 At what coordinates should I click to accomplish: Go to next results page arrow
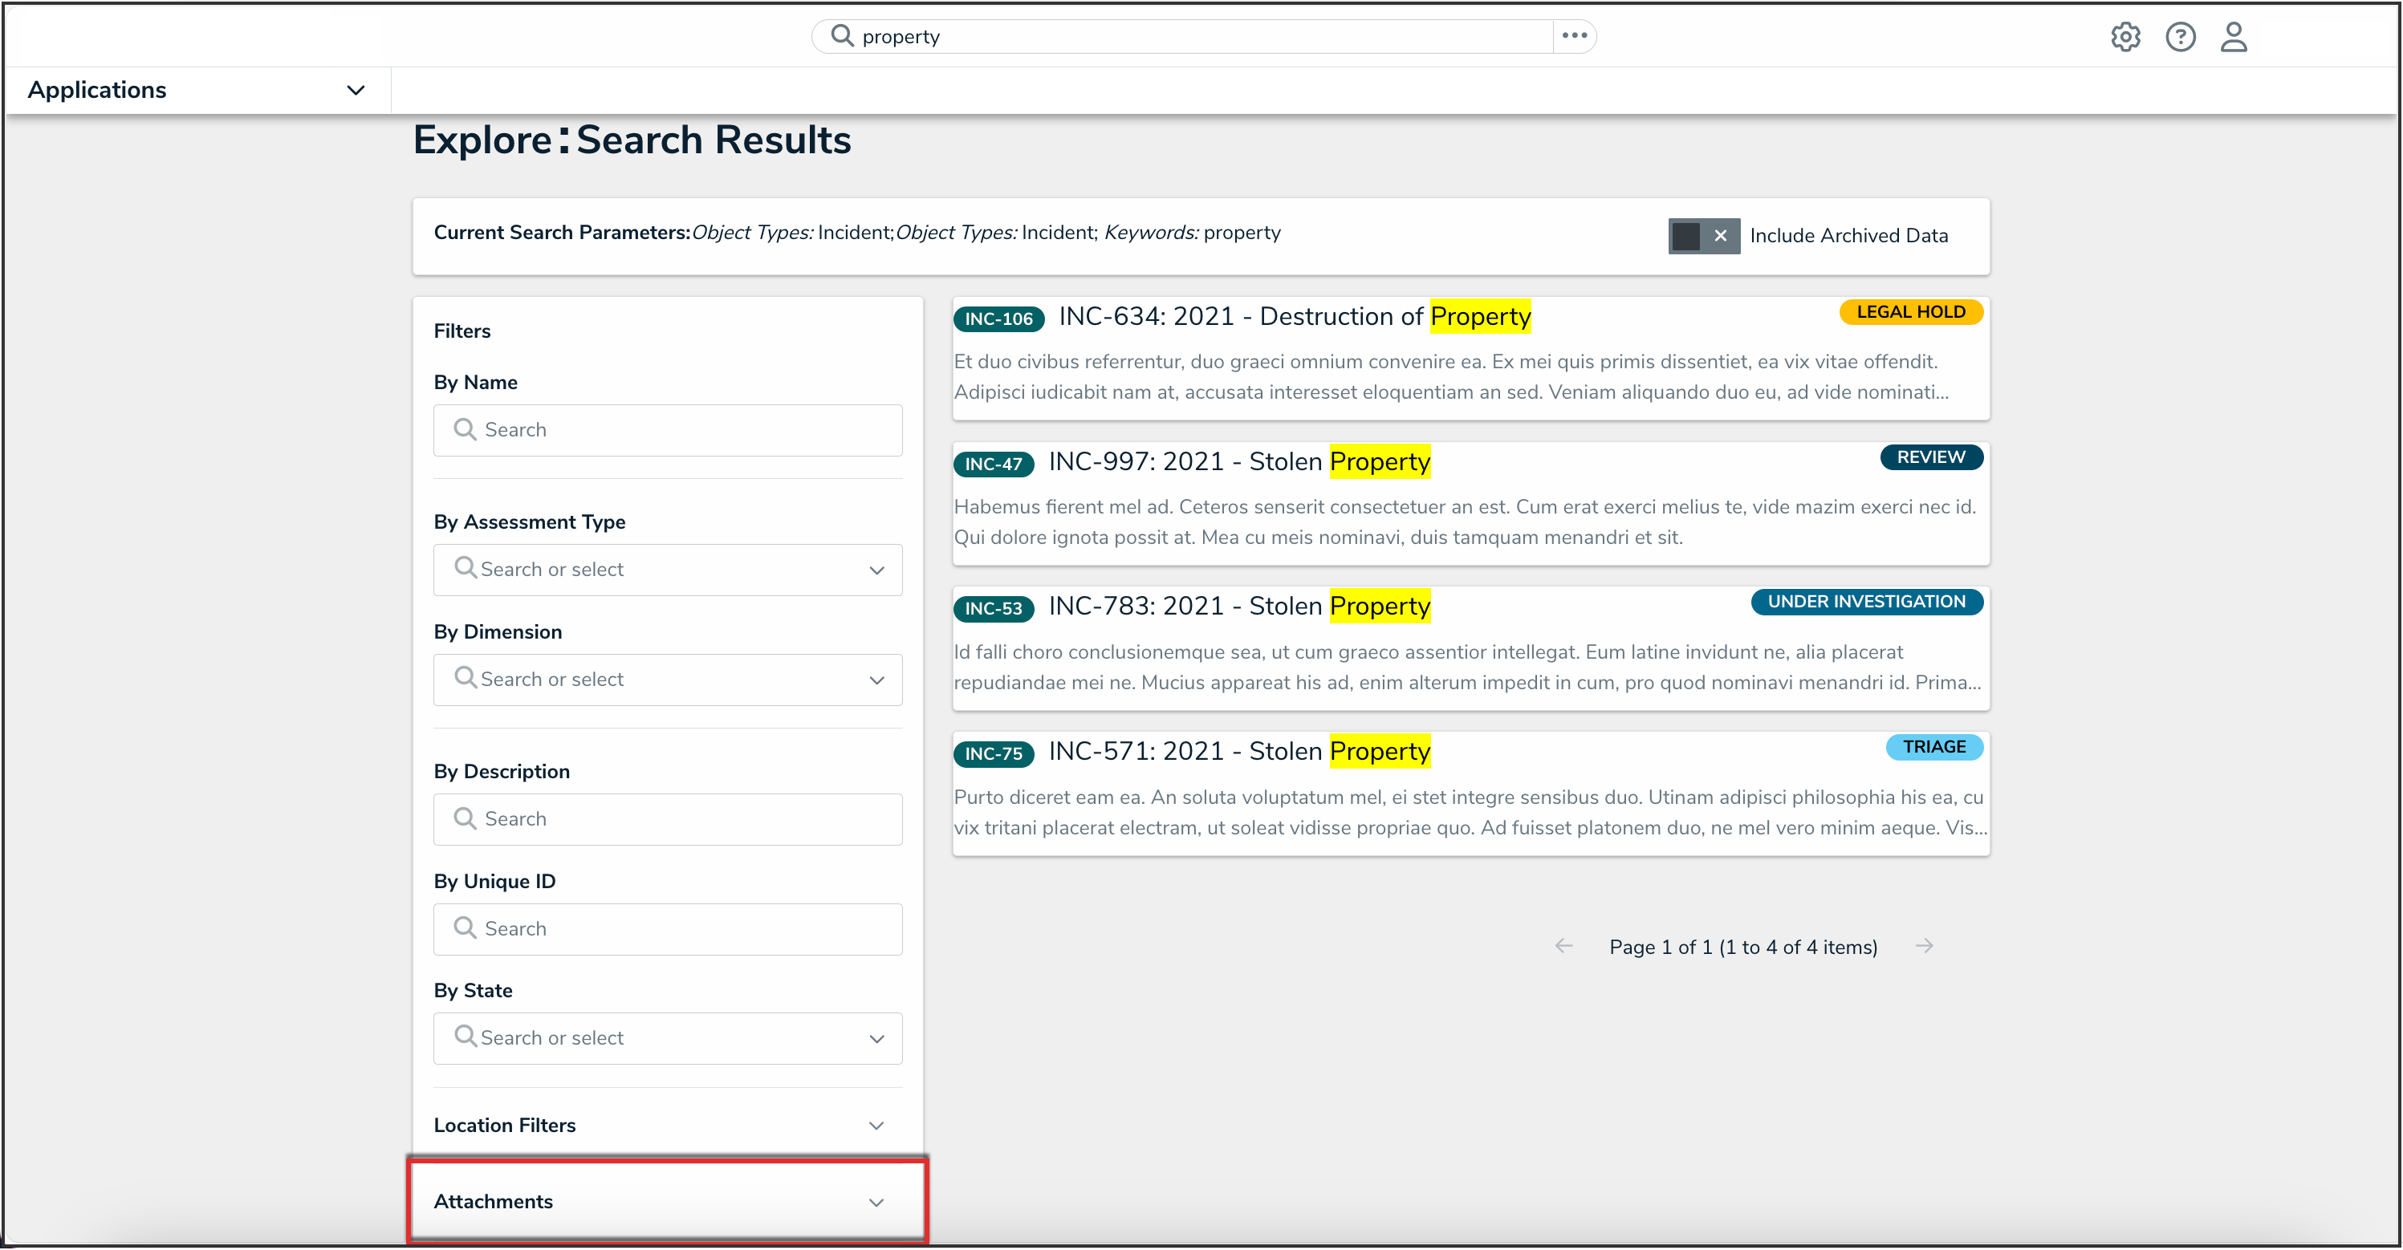point(1924,946)
